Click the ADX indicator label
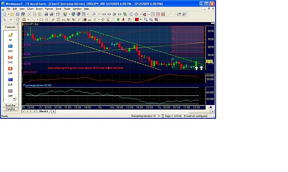Screen dimensions: 288x172 [x=30, y=72]
